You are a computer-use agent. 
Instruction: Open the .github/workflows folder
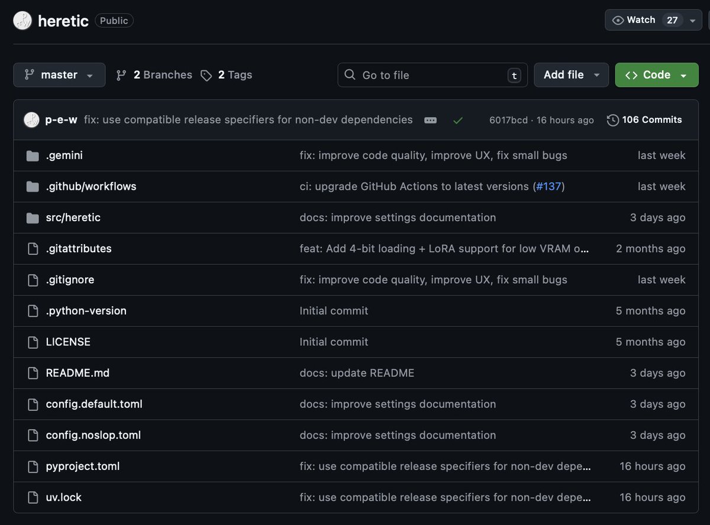coord(91,186)
